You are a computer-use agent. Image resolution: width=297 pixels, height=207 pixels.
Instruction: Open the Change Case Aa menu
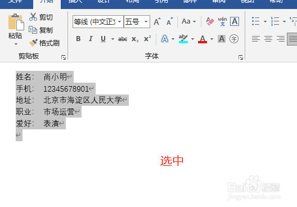click(x=188, y=21)
